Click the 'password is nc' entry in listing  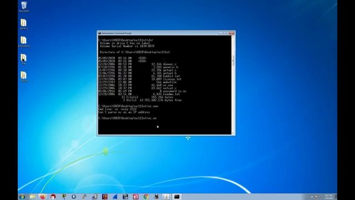click(175, 91)
